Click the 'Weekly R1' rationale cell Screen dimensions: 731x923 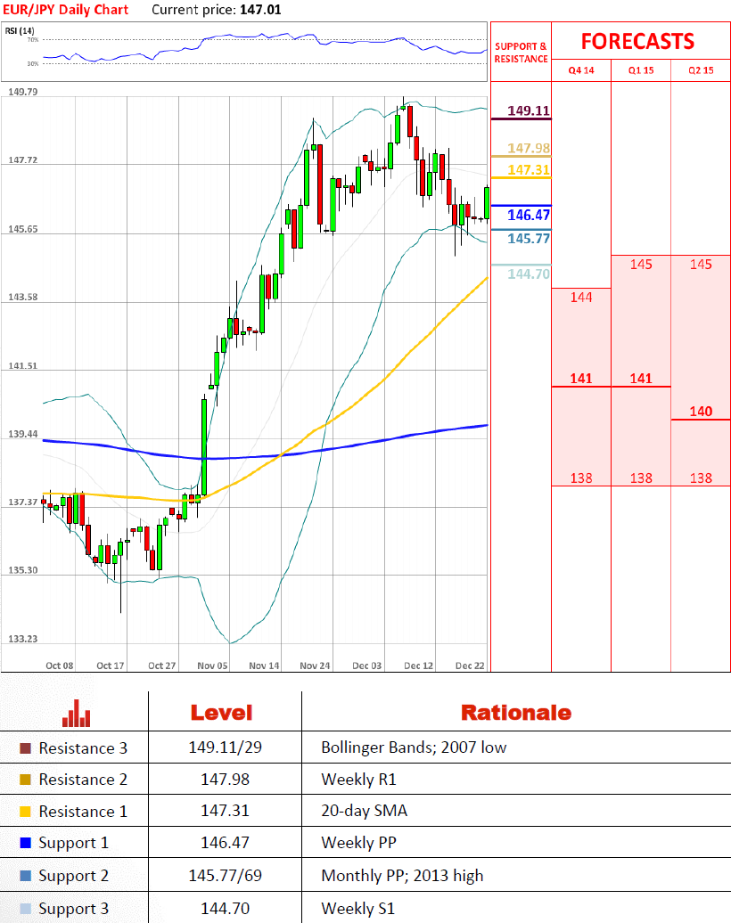click(358, 780)
